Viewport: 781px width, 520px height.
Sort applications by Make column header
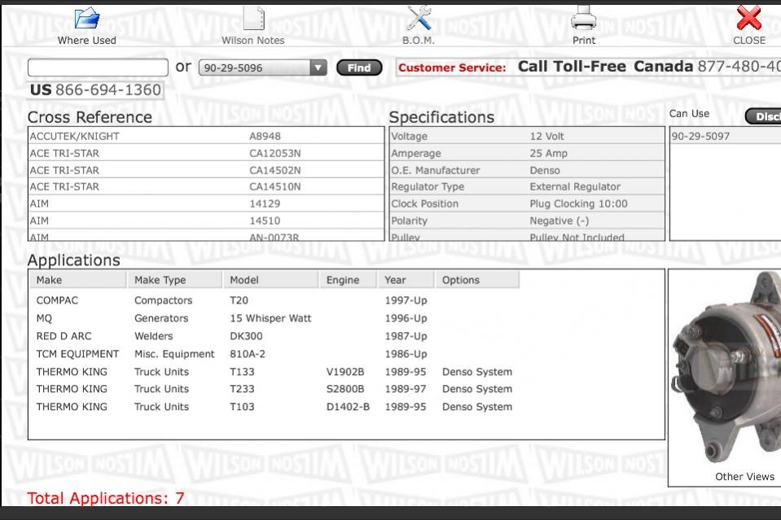pyautogui.click(x=78, y=280)
